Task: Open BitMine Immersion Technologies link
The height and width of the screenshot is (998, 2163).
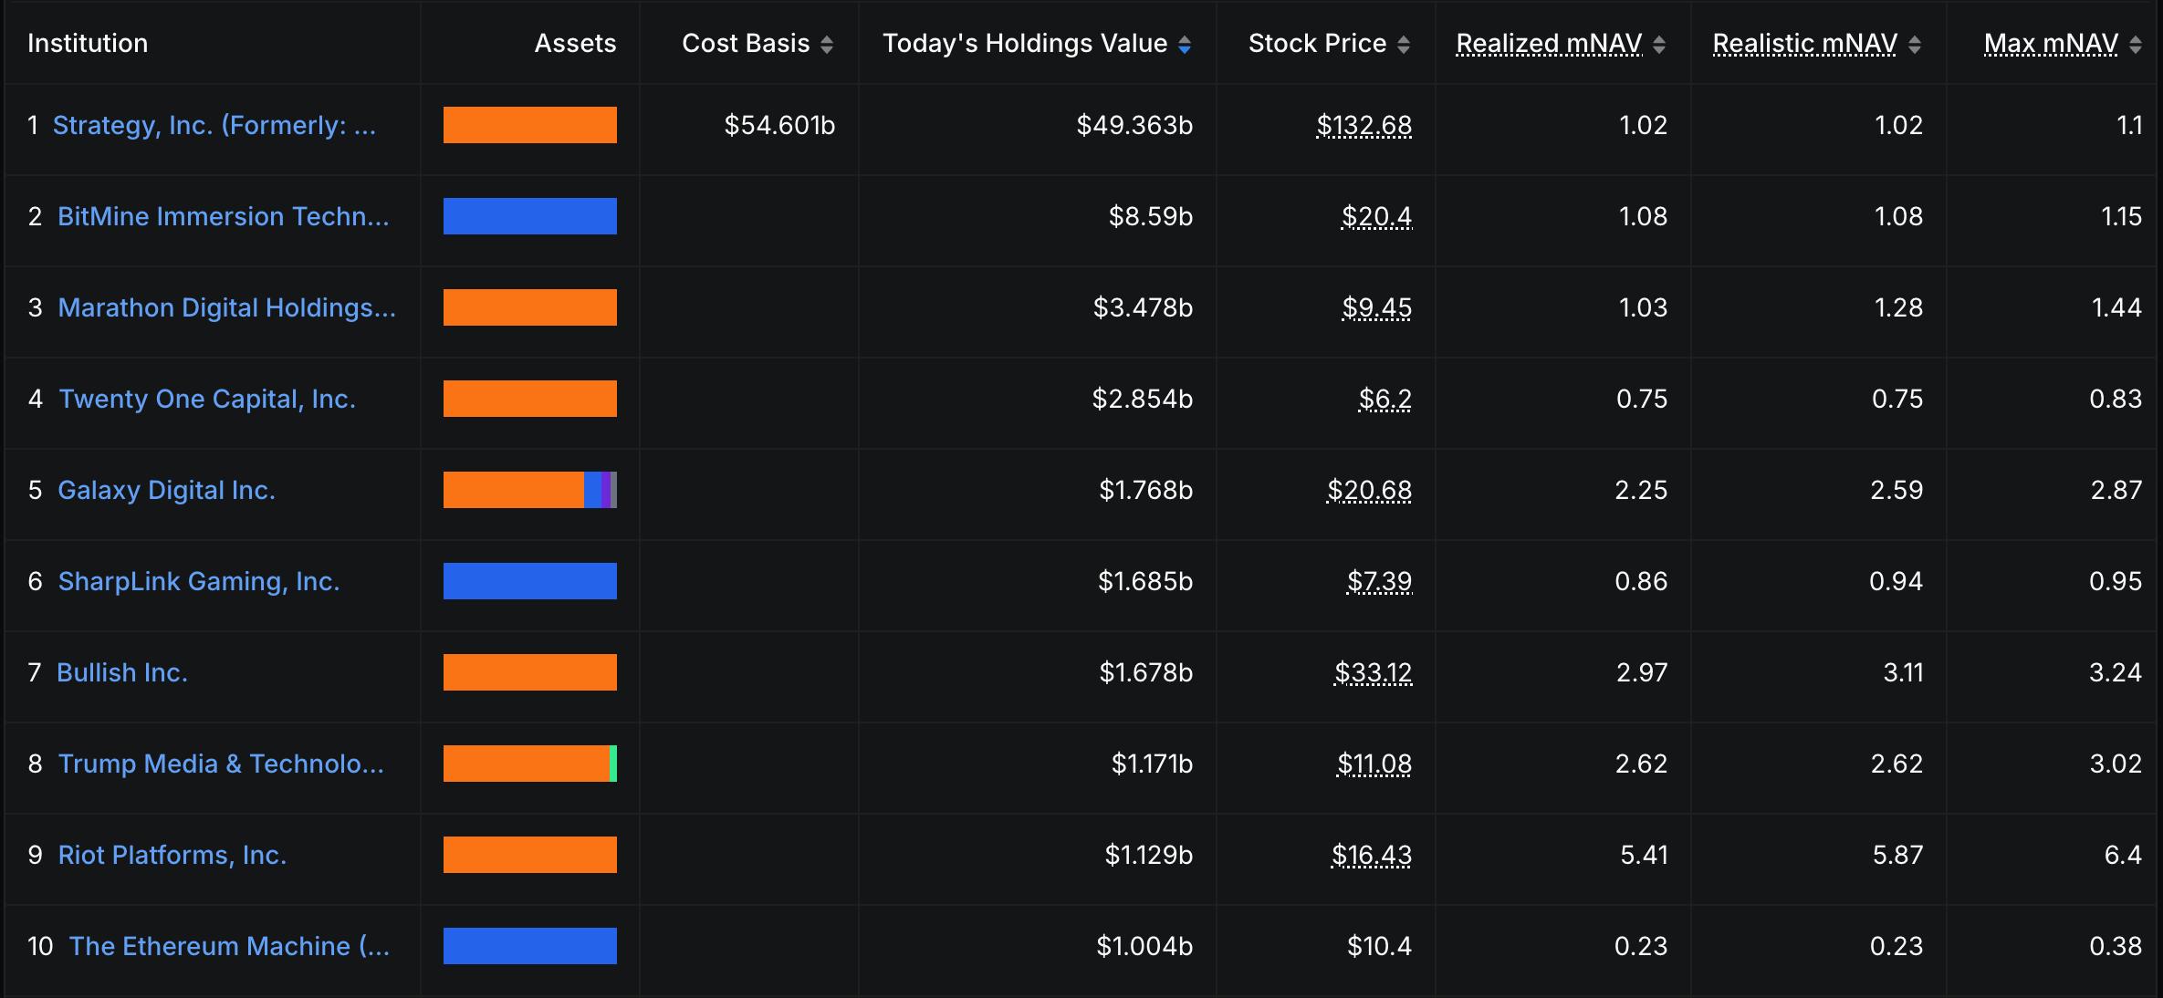Action: click(x=223, y=216)
